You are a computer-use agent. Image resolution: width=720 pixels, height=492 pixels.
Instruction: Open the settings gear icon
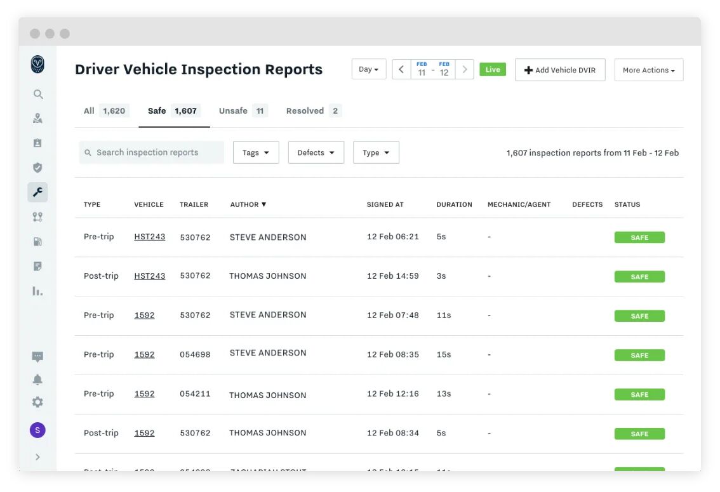(37, 402)
